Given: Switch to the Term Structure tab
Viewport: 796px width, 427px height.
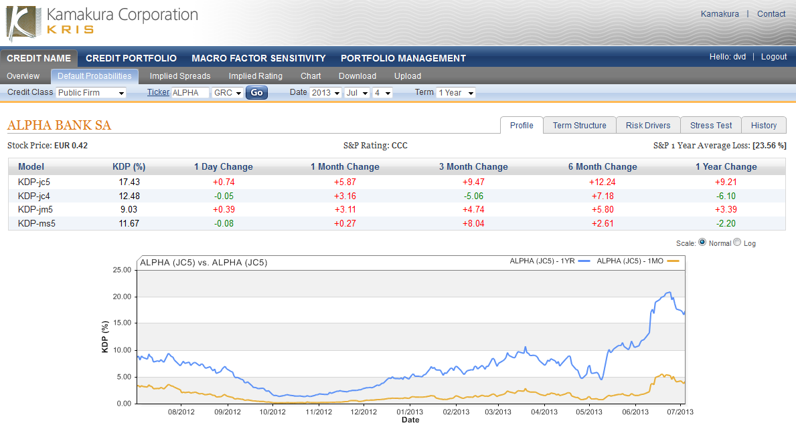Looking at the screenshot, I should tap(579, 125).
